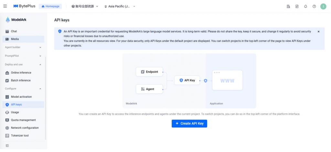
Task: Open Model activation in sidebar
Action: pyautogui.click(x=21, y=97)
